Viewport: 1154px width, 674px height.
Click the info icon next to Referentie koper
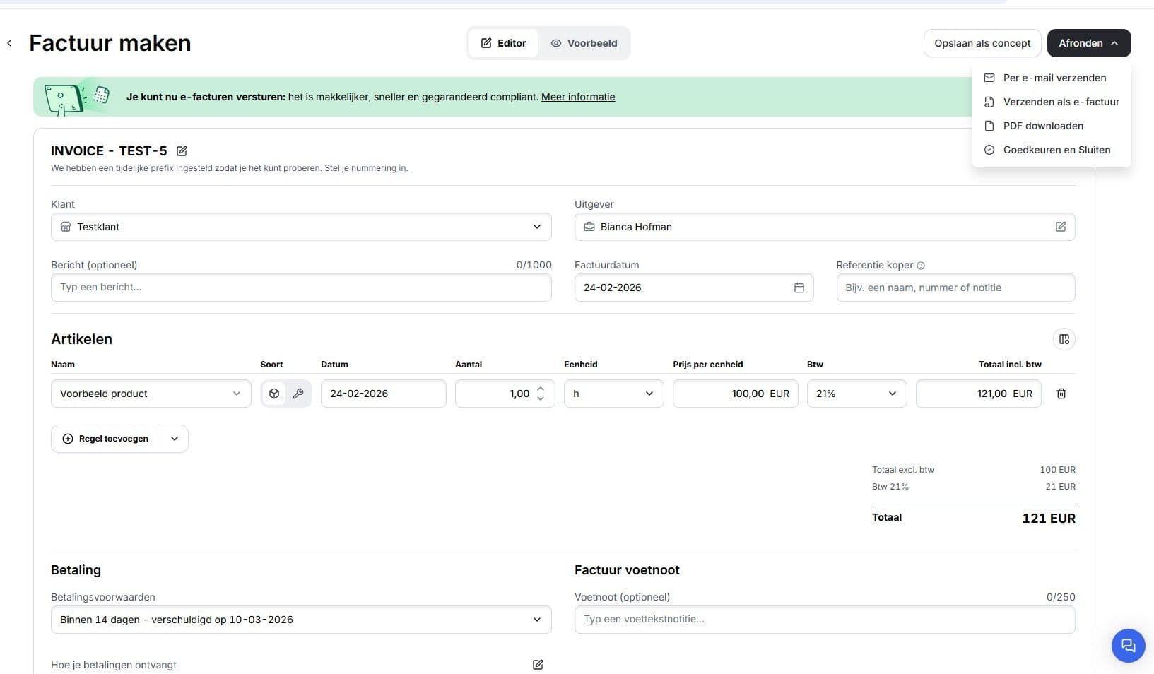coord(920,265)
